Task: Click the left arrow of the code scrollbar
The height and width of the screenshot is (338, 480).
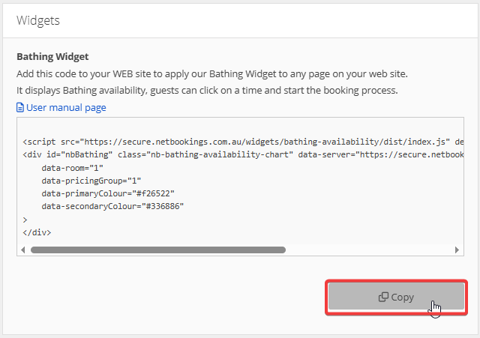Action: pyautogui.click(x=23, y=250)
